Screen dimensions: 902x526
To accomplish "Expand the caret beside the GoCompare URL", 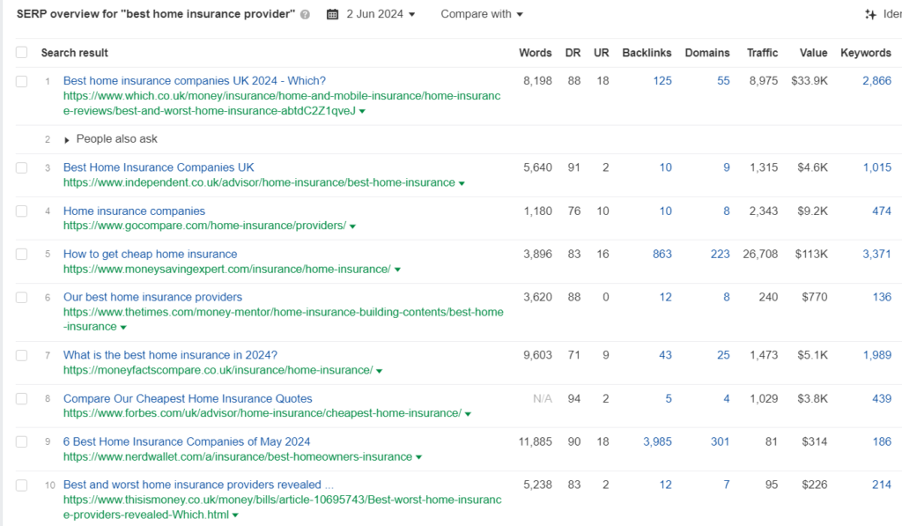I will pos(352,226).
